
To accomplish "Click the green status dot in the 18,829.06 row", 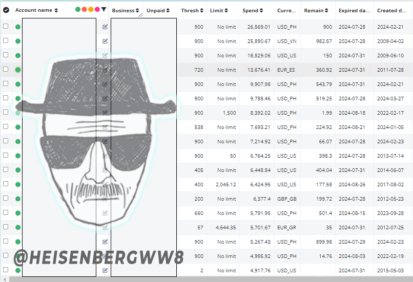I will click(18, 55).
